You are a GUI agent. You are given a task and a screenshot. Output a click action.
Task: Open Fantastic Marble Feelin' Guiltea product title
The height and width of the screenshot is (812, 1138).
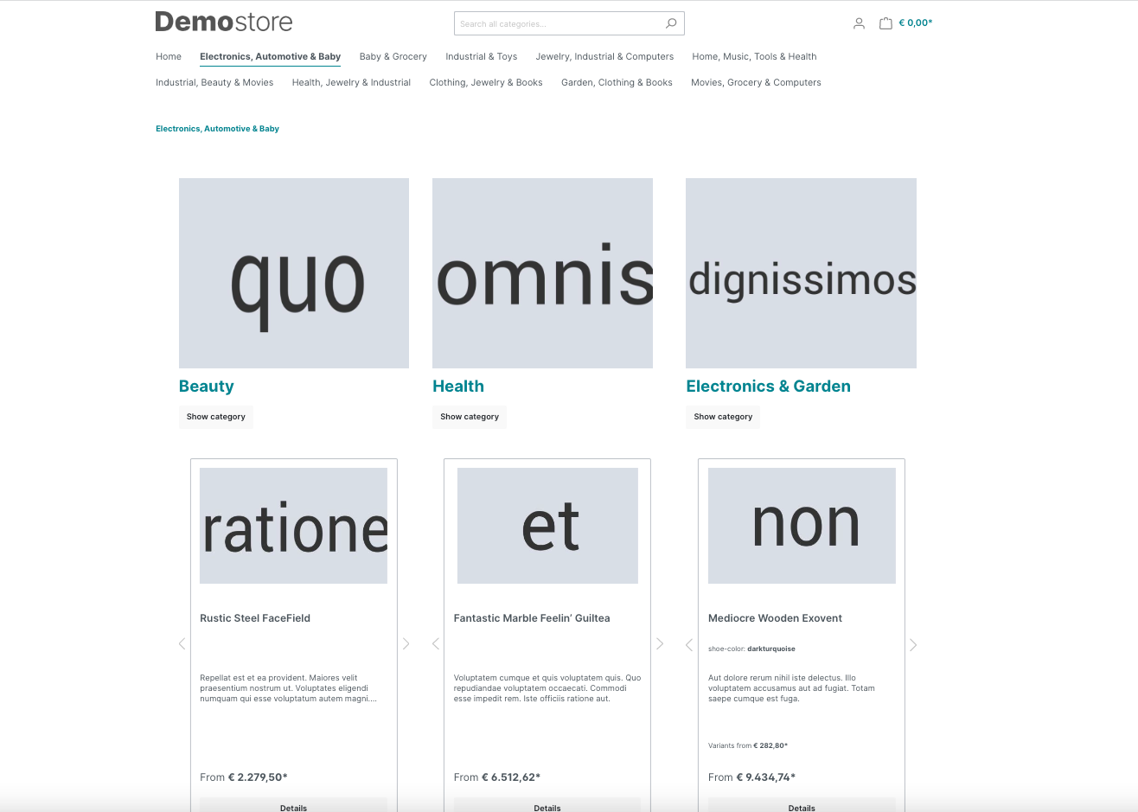(532, 618)
